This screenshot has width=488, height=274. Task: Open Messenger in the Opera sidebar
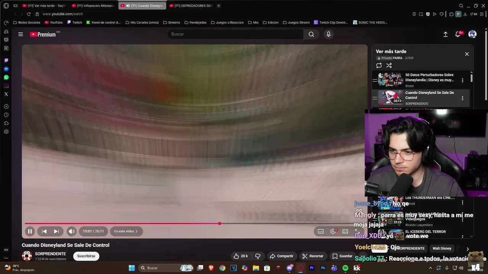coord(6,69)
